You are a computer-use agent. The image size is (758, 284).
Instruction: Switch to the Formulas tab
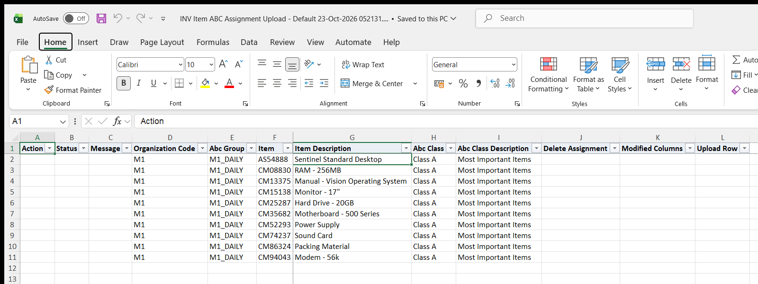point(213,42)
